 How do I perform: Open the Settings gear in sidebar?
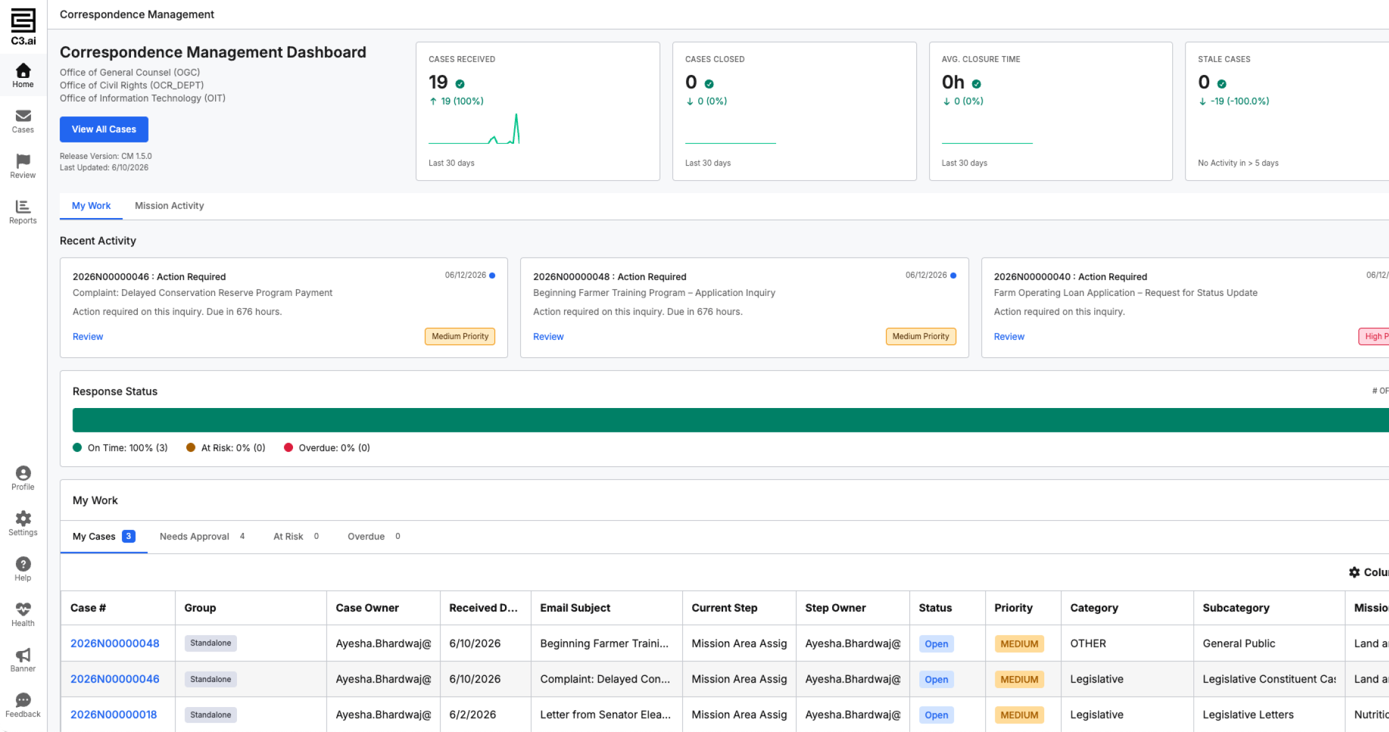(x=23, y=524)
